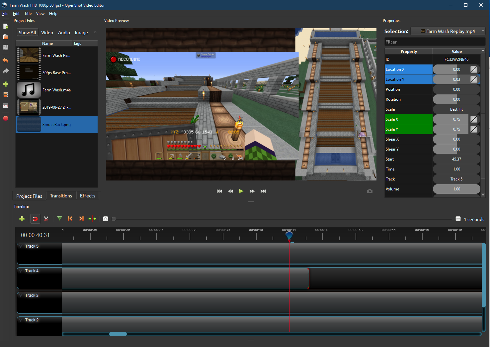This screenshot has width=490, height=347.
Task: Click the Scale X keyframe interpolation icon
Action: tap(474, 119)
